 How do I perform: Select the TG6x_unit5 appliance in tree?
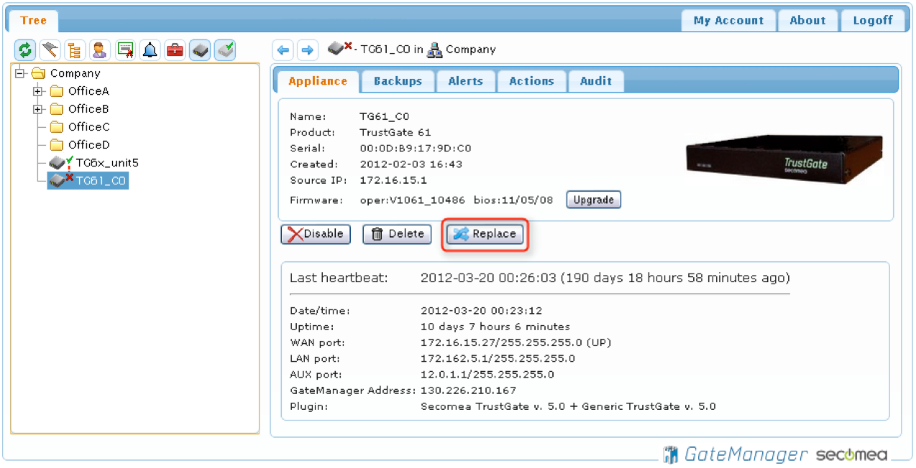[107, 163]
